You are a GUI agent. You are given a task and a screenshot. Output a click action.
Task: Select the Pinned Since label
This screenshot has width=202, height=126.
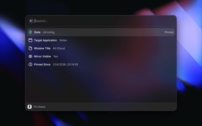coord(42,65)
